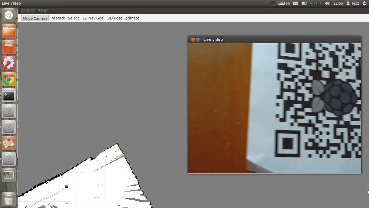
Task: Select the Interact tool in RViz
Action: pyautogui.click(x=58, y=18)
